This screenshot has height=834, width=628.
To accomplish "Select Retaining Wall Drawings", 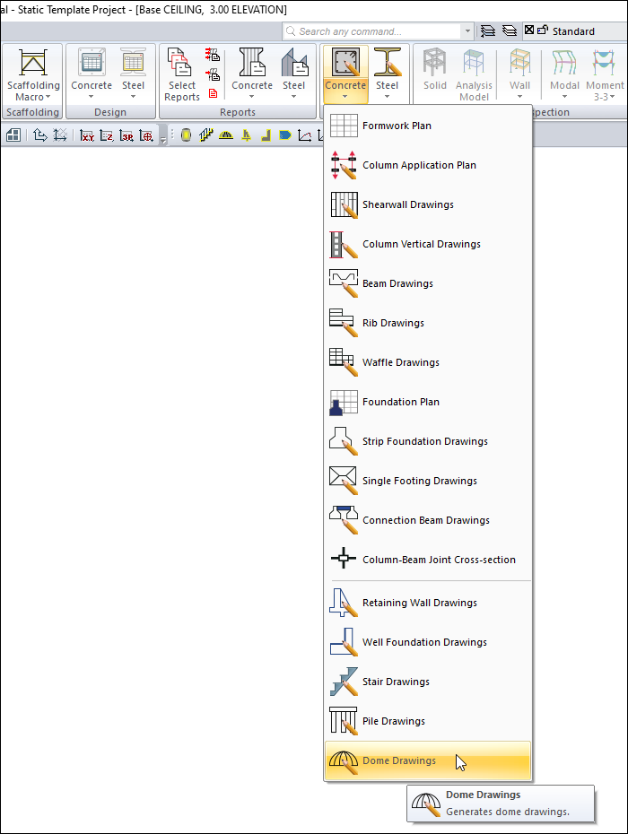I will [x=427, y=603].
